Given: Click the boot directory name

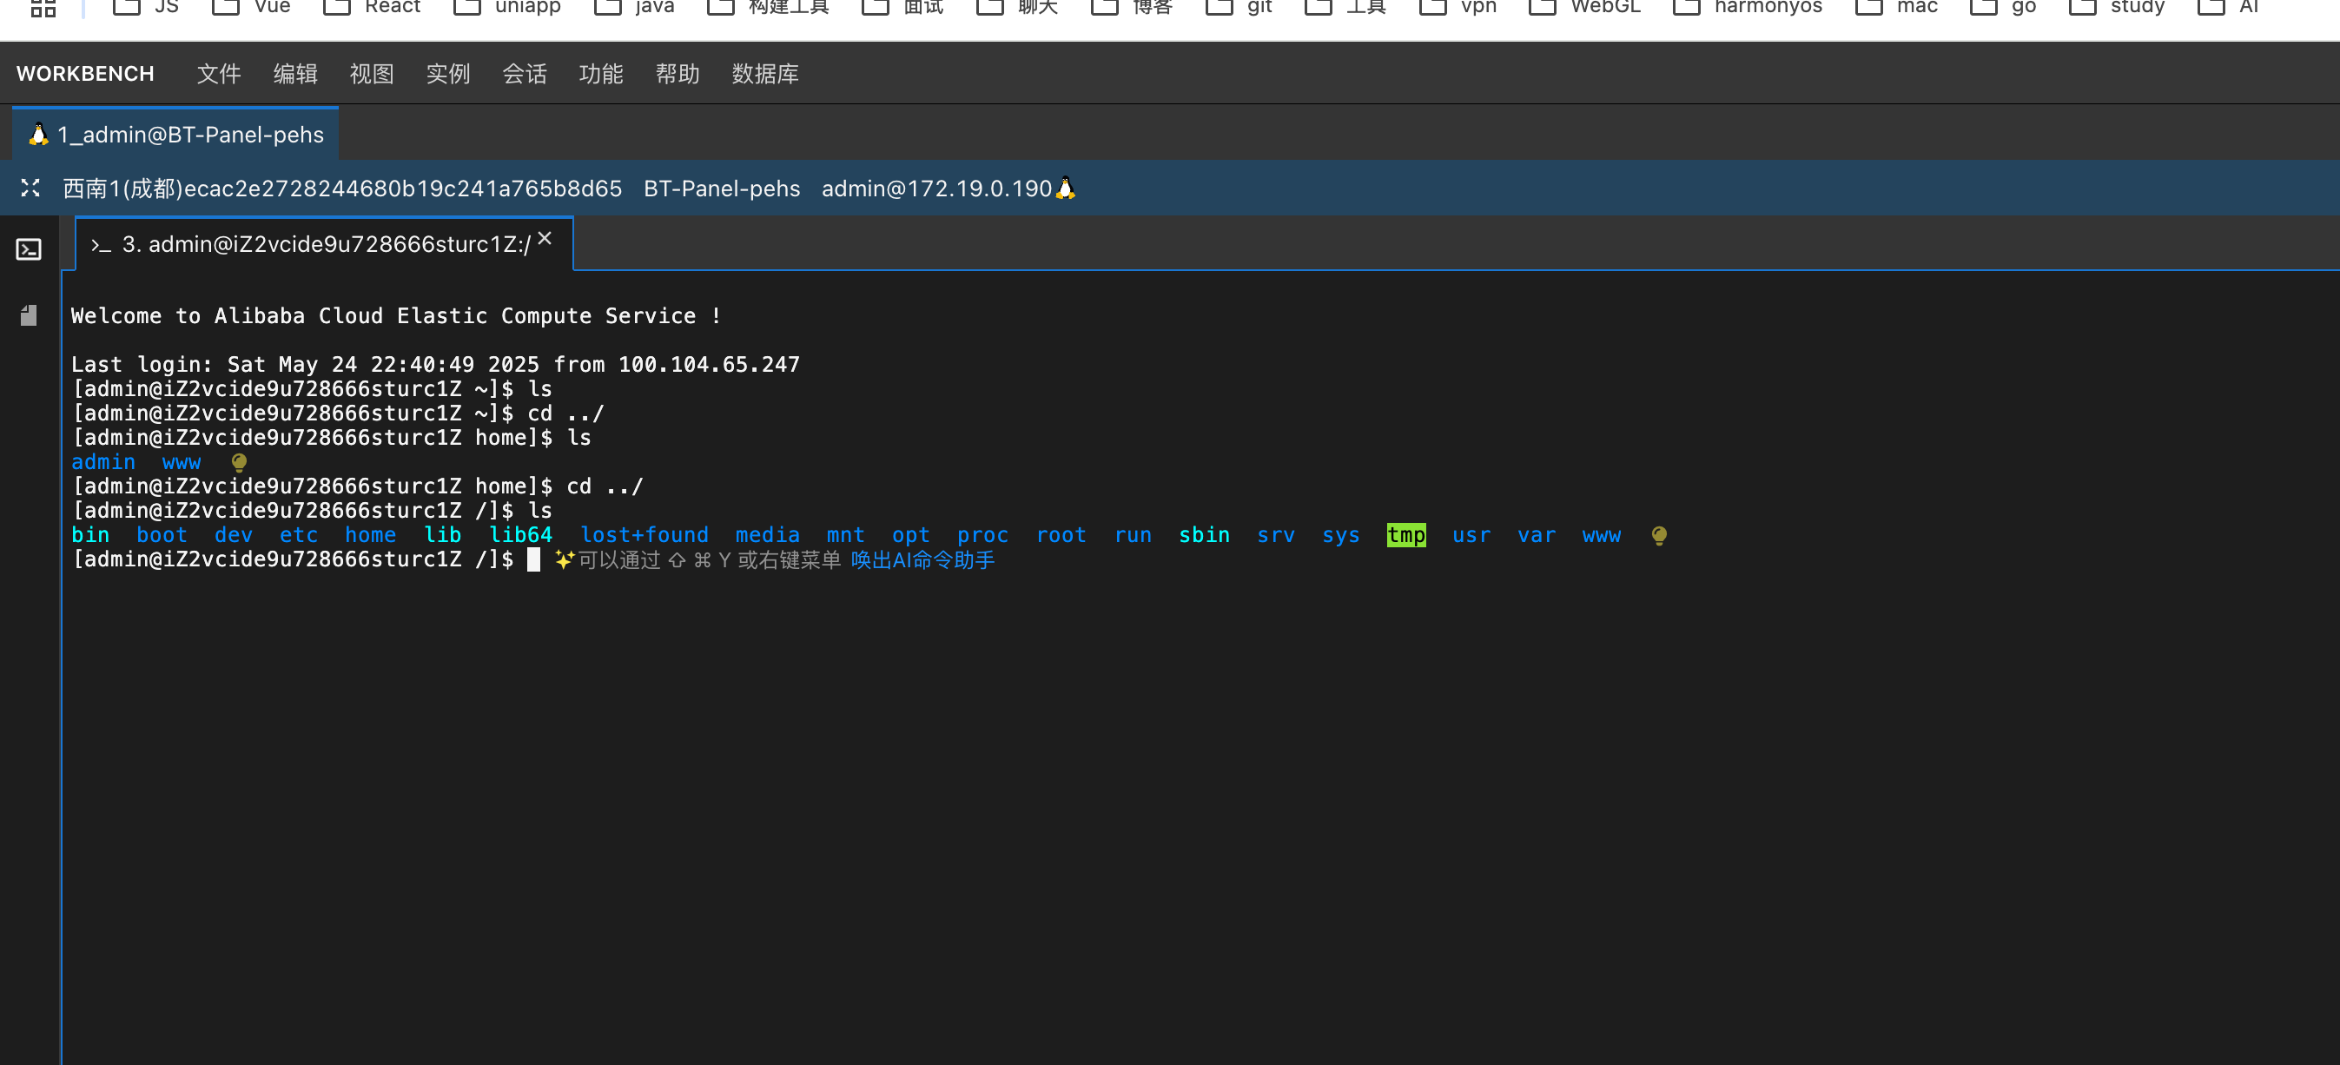Looking at the screenshot, I should (162, 535).
